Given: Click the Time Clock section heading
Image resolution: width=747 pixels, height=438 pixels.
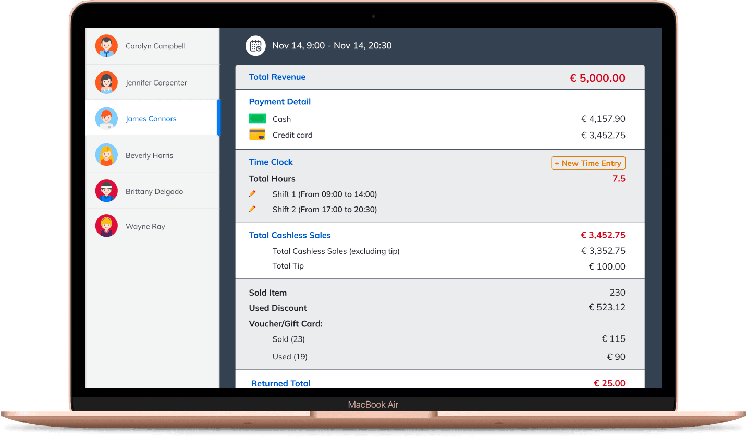Looking at the screenshot, I should tap(271, 162).
